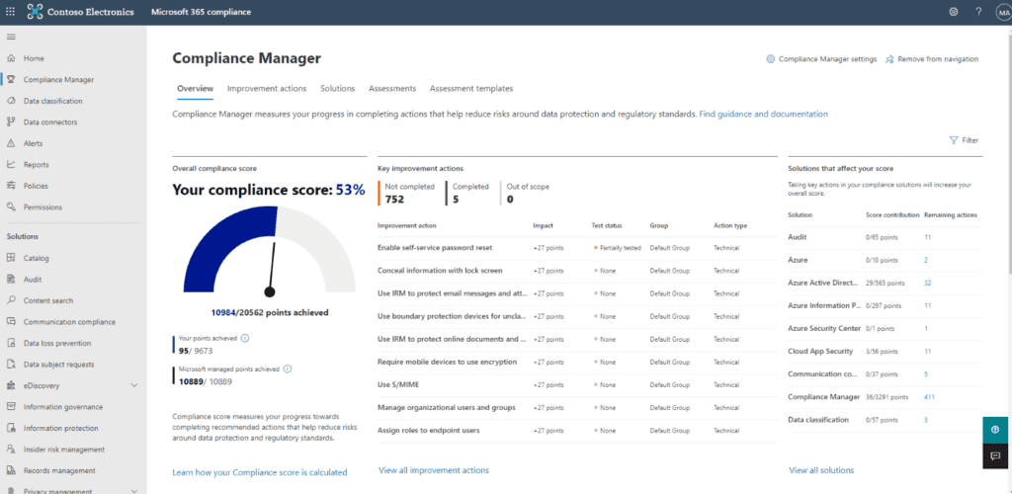Click remaining actions 32 for Azure Active Directory

[x=927, y=284]
